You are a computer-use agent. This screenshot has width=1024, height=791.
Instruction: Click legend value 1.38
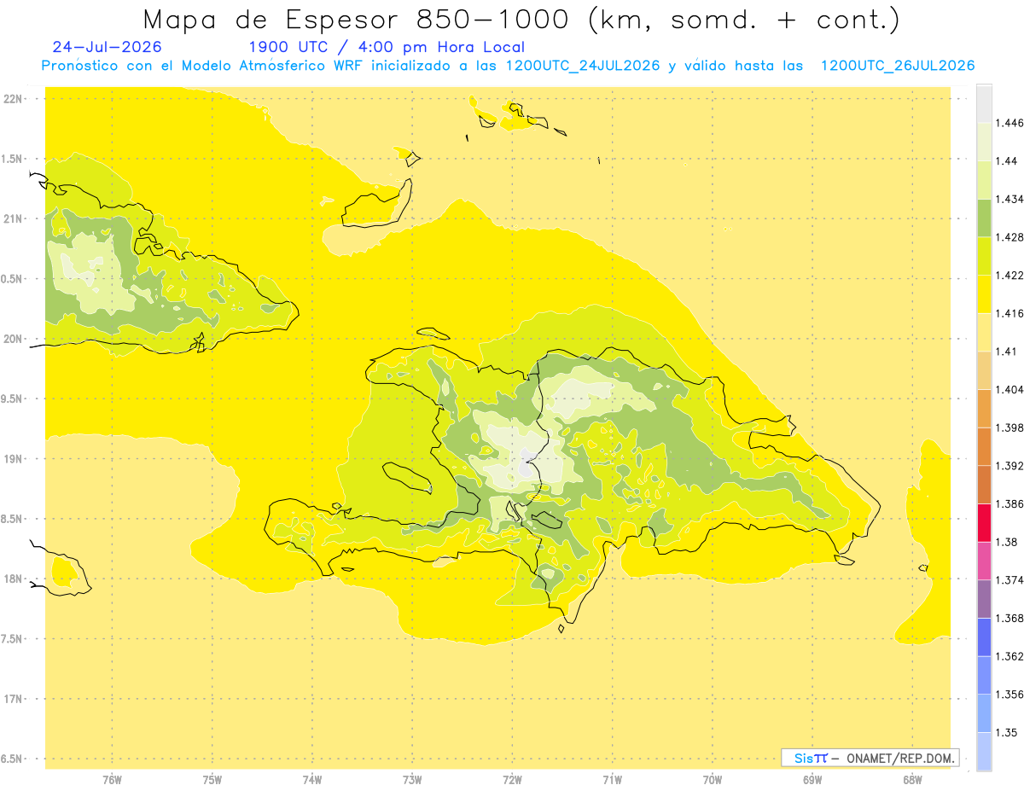point(1007,542)
